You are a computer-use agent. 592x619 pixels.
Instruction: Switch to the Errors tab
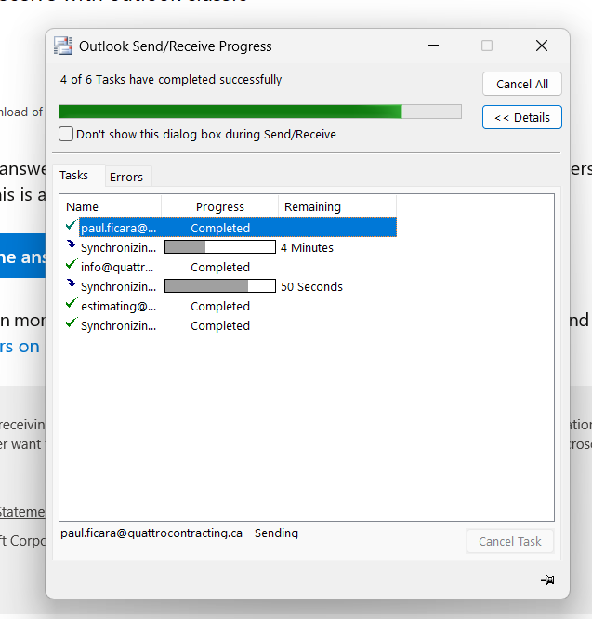126,177
